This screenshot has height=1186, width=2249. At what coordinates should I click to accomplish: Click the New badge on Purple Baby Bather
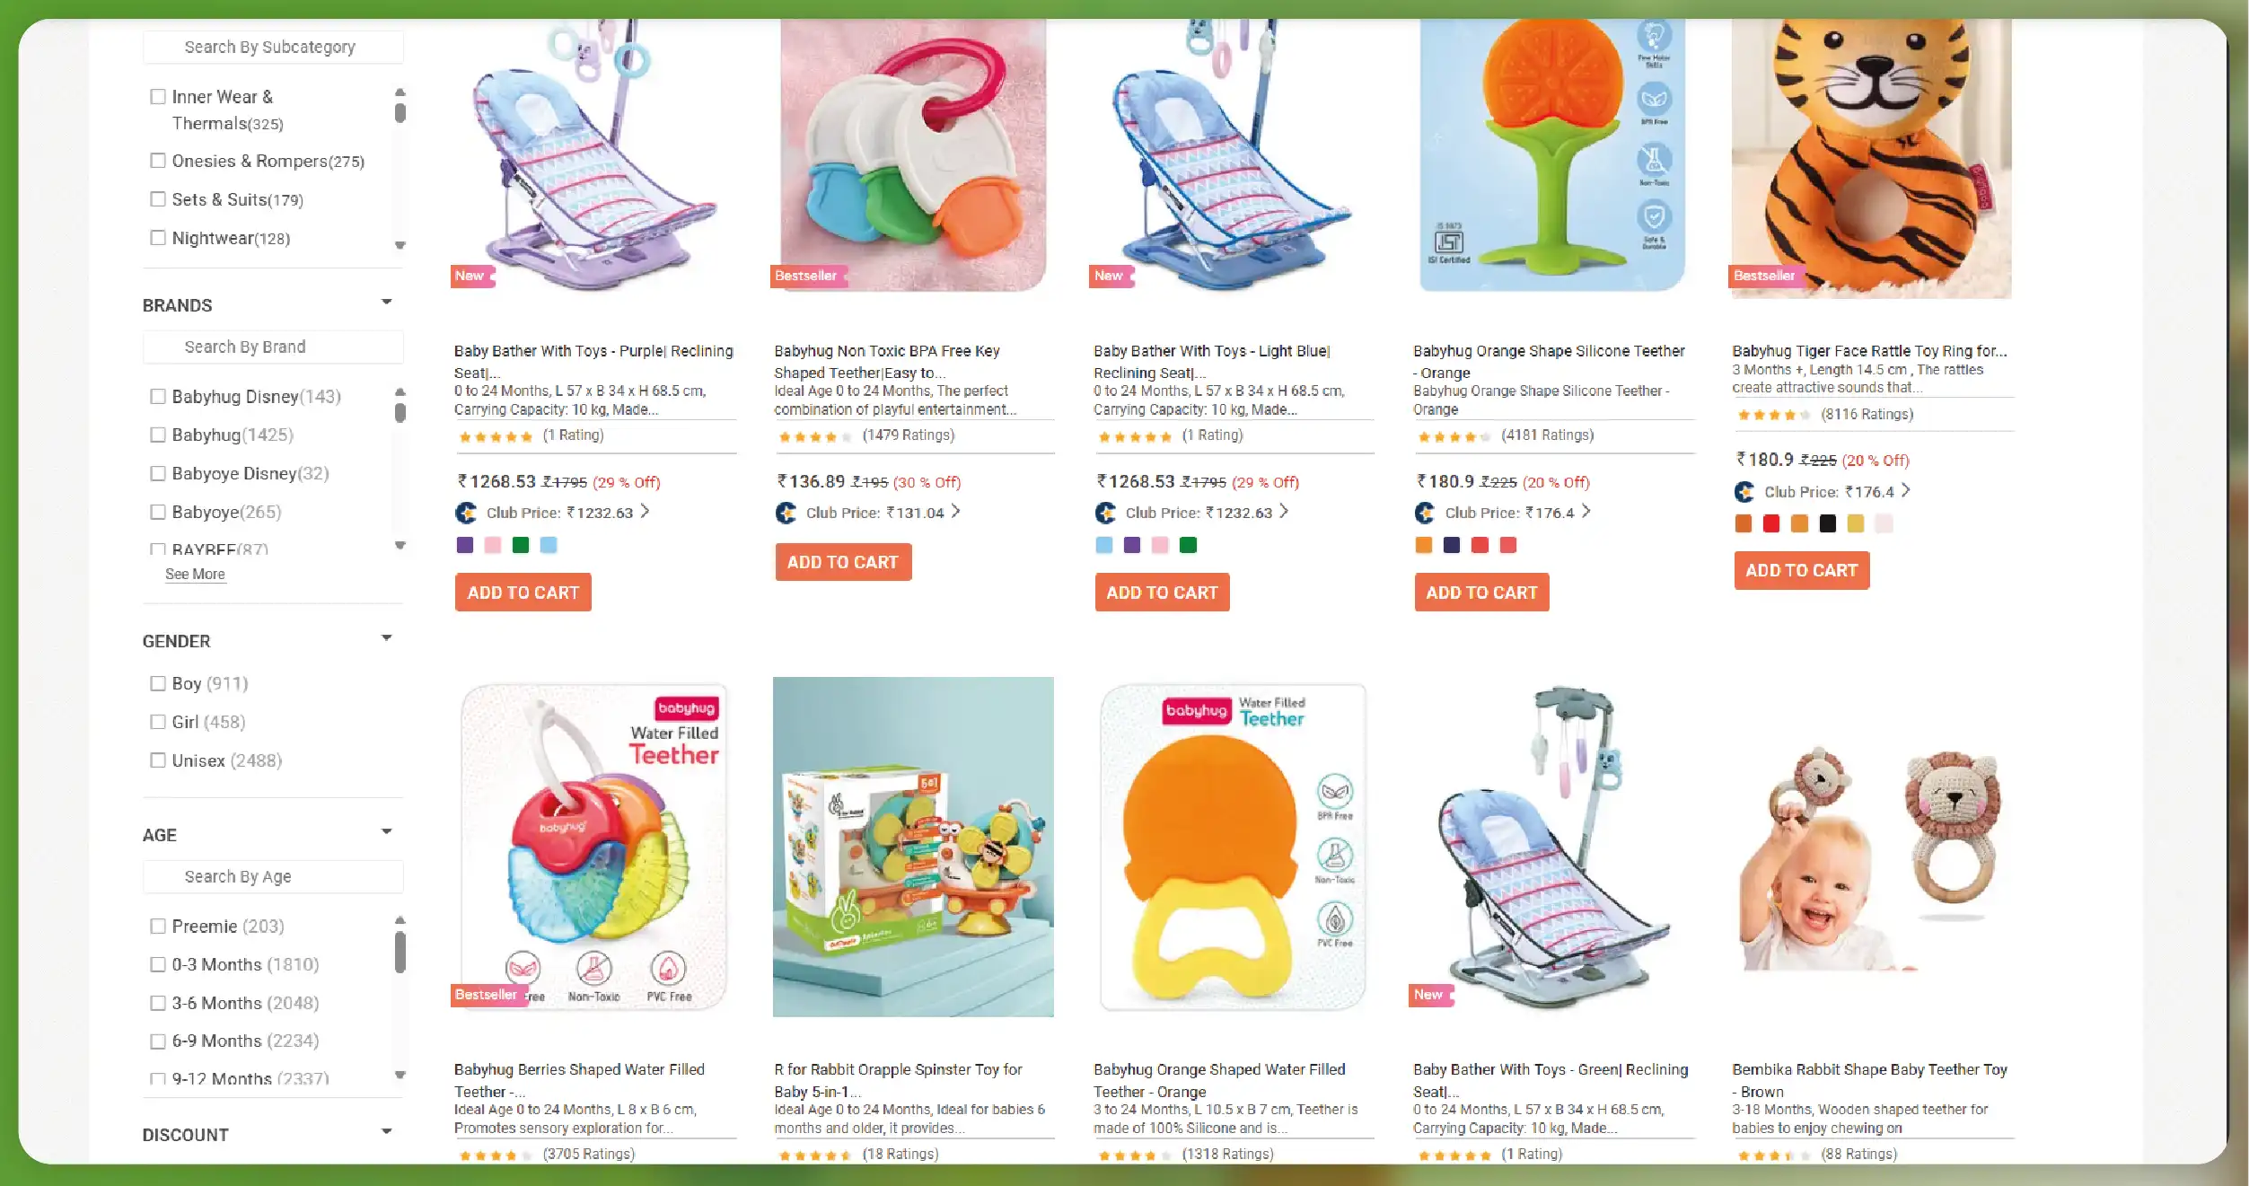coord(471,276)
